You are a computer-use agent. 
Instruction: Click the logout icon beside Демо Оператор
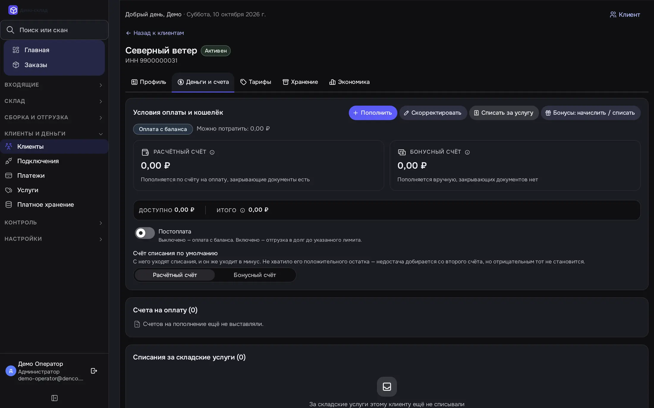(x=94, y=371)
